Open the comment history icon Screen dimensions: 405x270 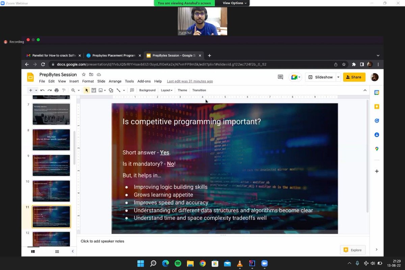(280, 77)
